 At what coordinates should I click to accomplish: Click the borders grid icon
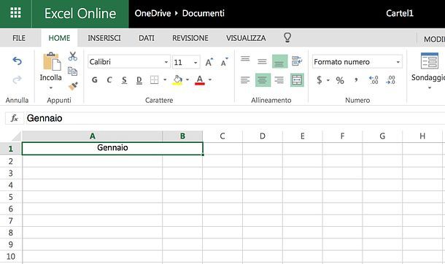point(155,80)
